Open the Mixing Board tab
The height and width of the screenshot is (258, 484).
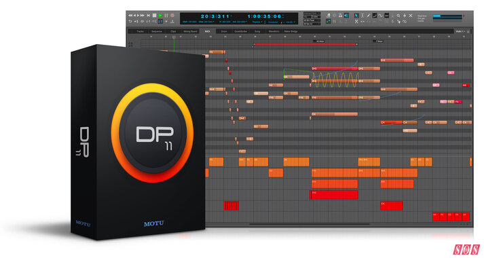click(190, 31)
